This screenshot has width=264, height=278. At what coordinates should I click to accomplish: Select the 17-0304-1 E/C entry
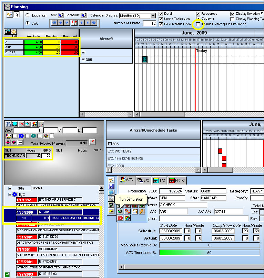(60, 212)
